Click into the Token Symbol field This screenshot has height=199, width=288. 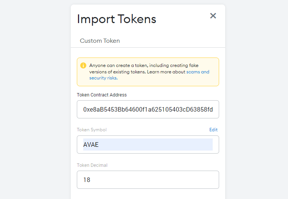tap(148, 145)
